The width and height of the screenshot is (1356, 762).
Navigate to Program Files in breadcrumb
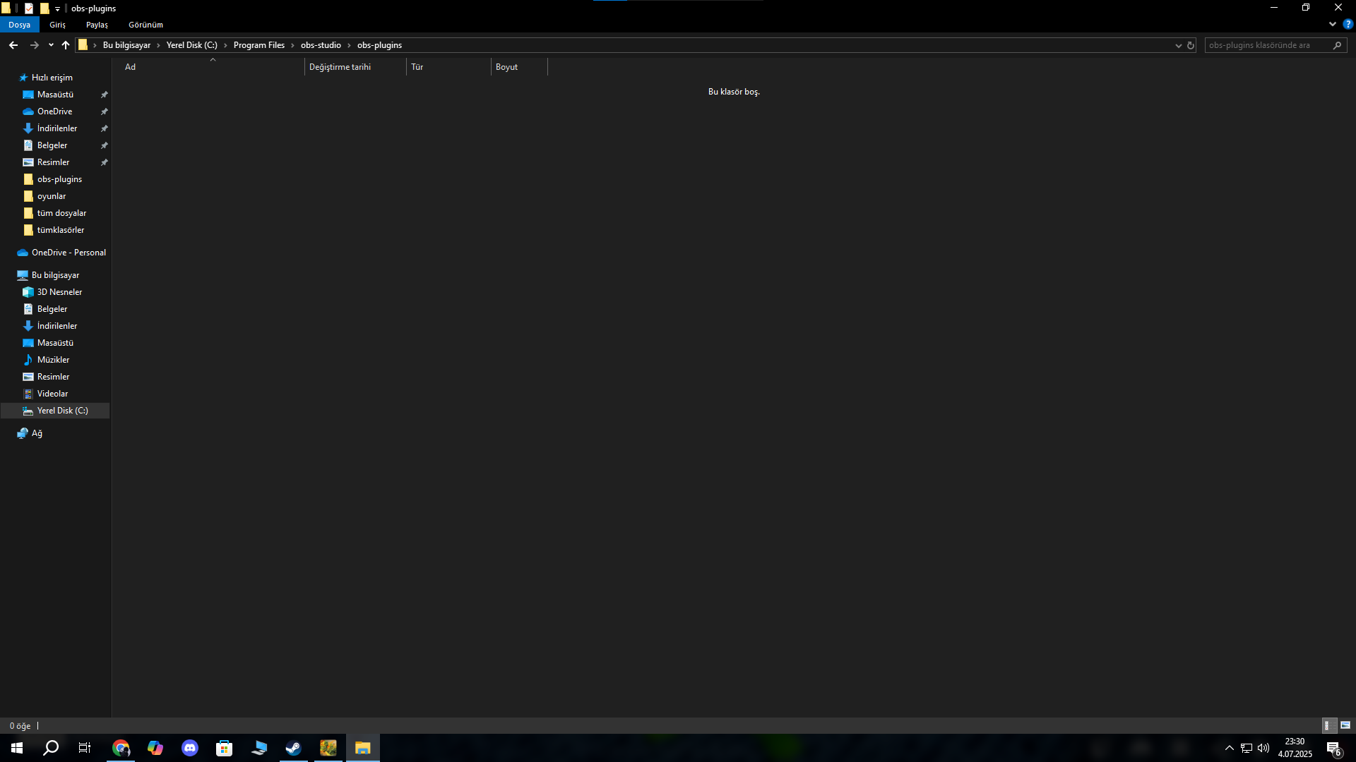pyautogui.click(x=258, y=45)
